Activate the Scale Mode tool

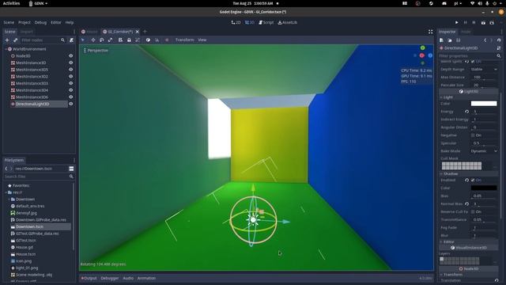pos(110,40)
